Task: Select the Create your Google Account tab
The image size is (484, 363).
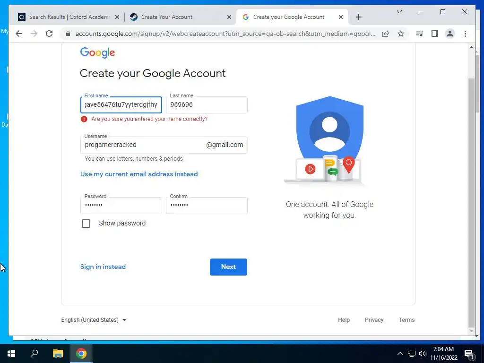Action: coord(292,17)
